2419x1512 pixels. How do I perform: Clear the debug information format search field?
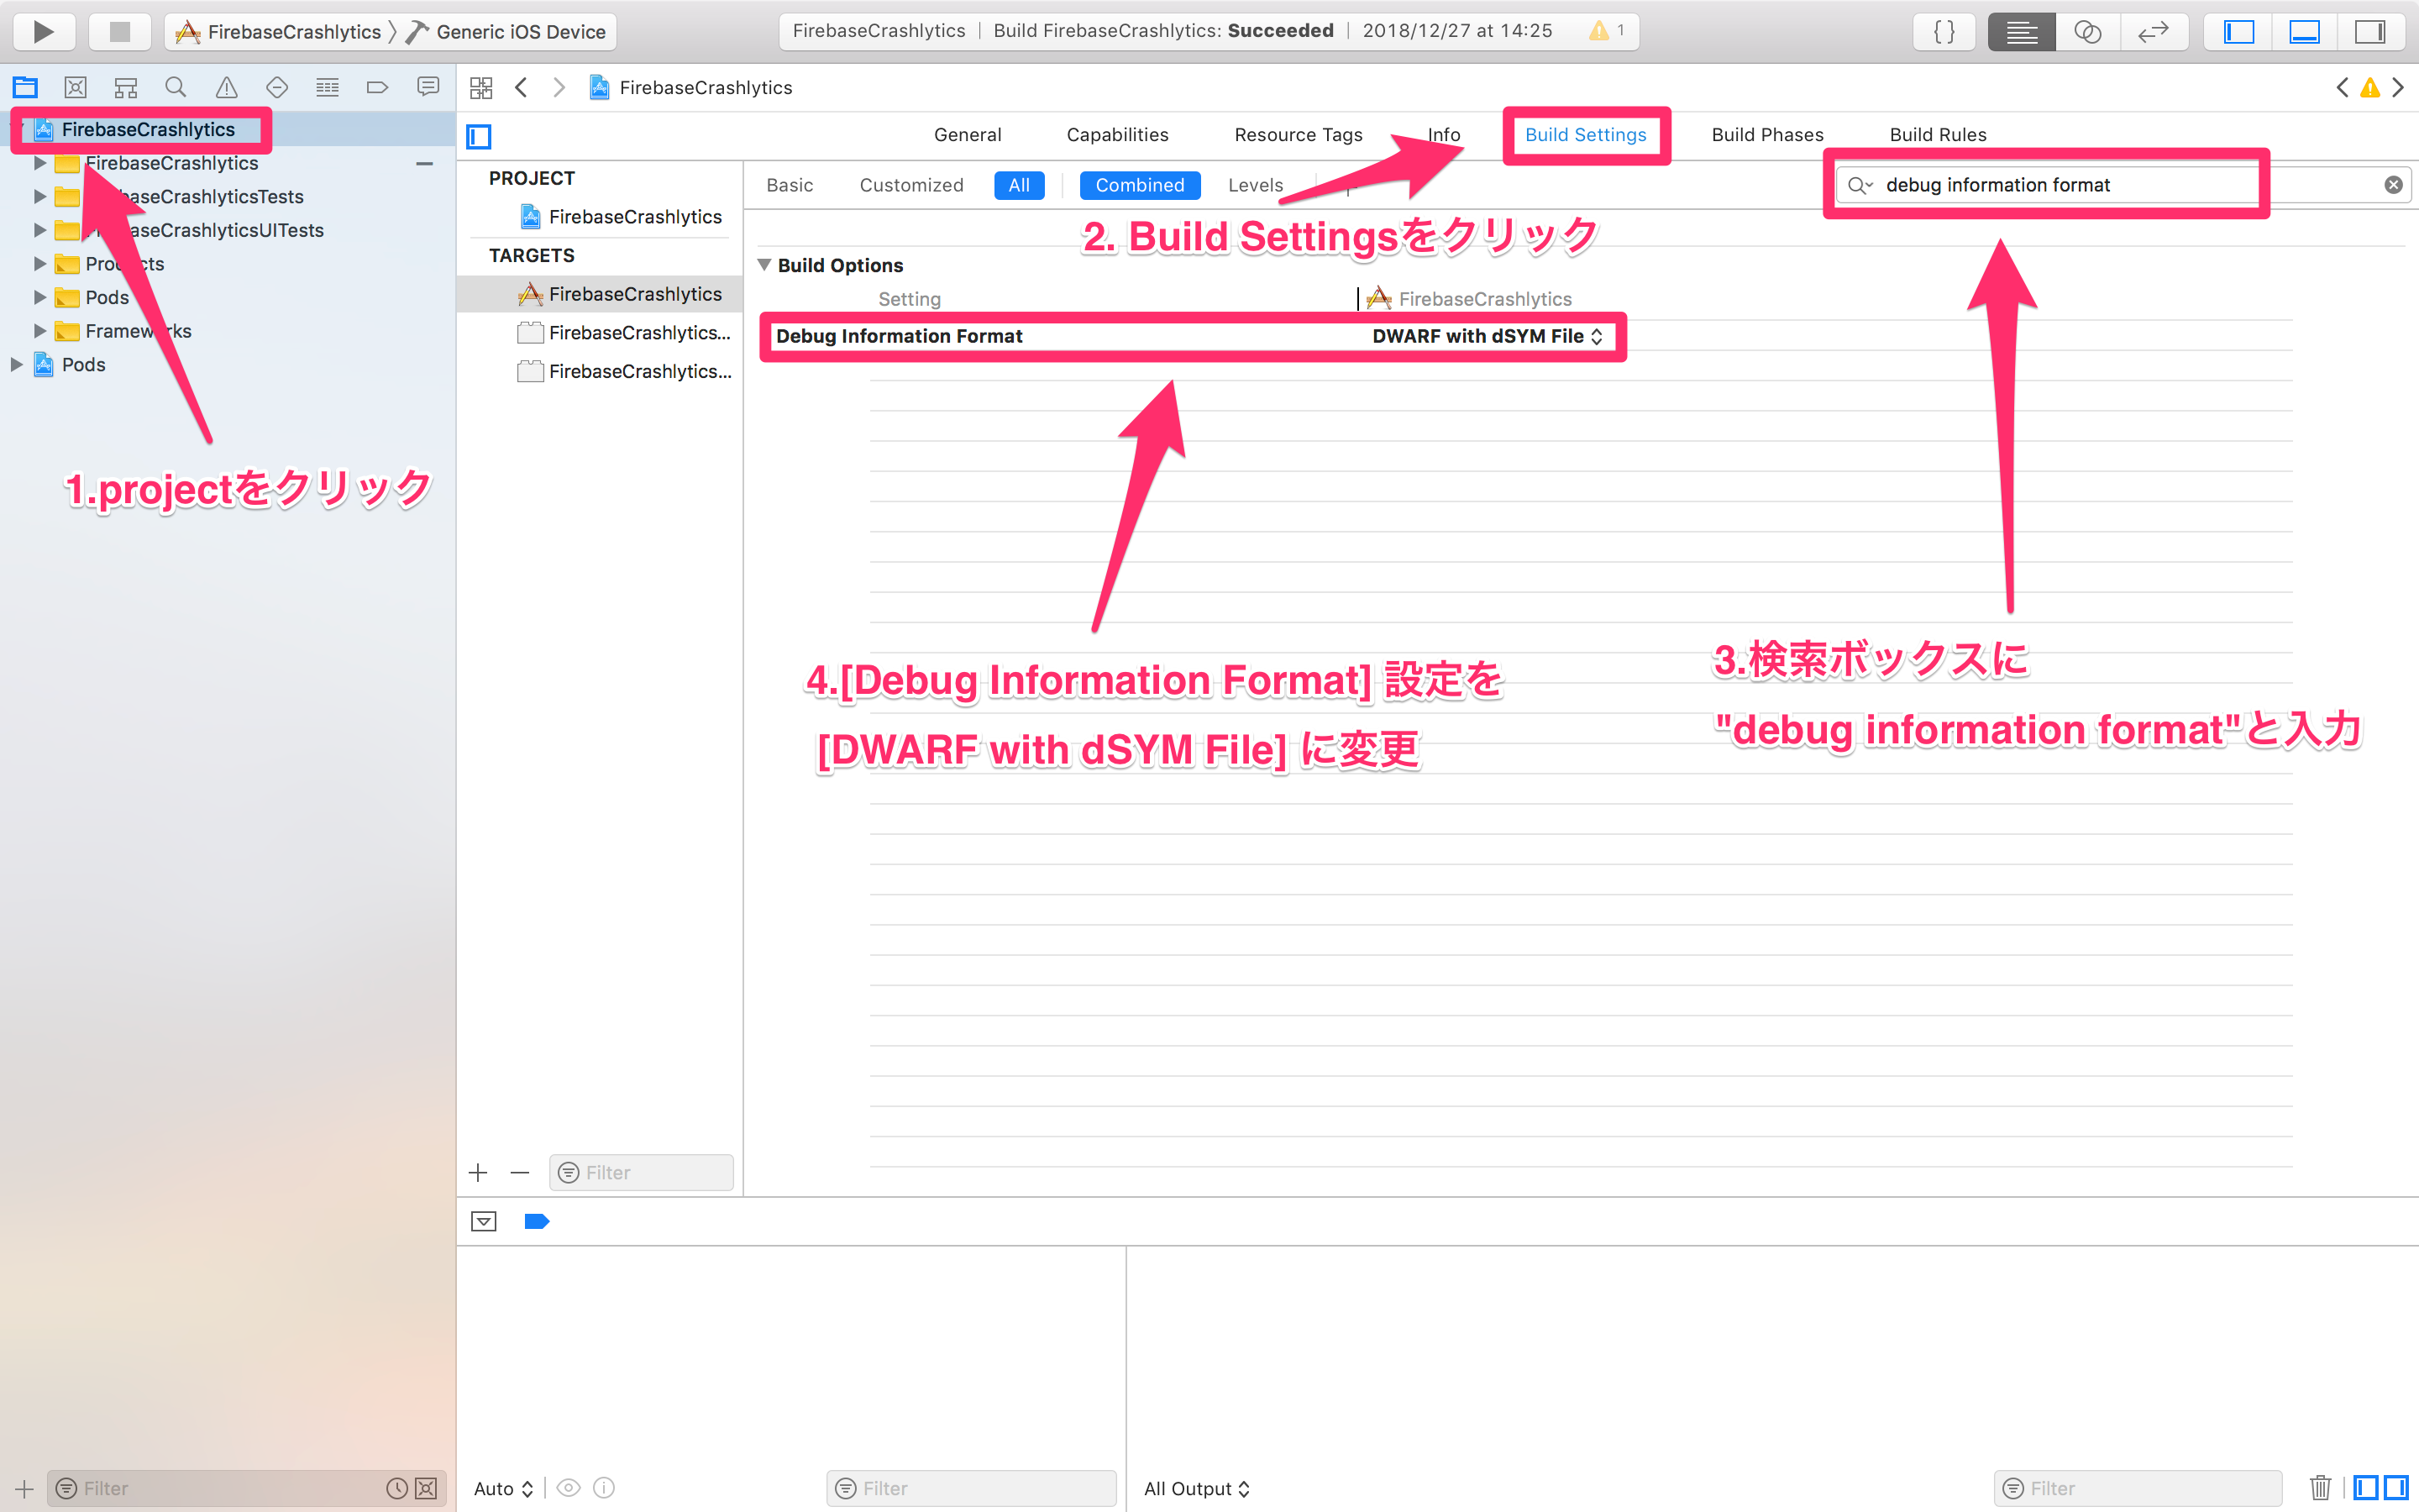[2393, 184]
